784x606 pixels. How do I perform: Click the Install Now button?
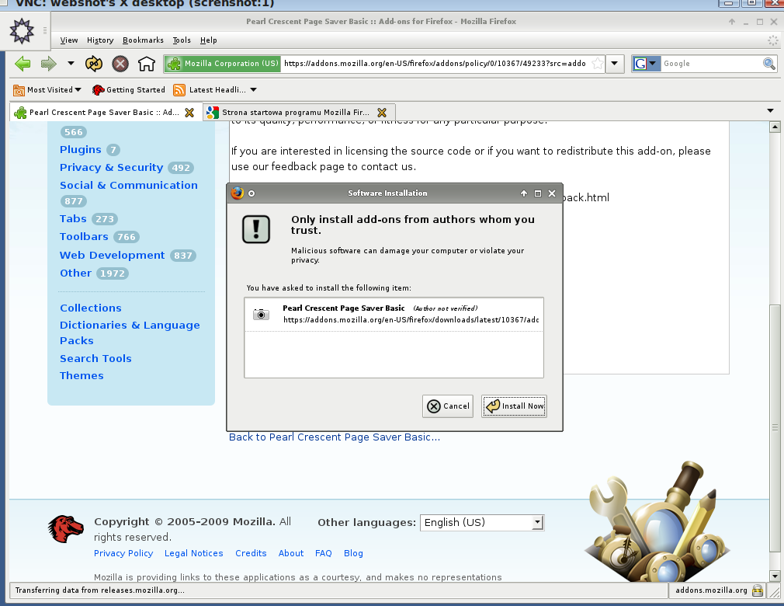point(514,406)
